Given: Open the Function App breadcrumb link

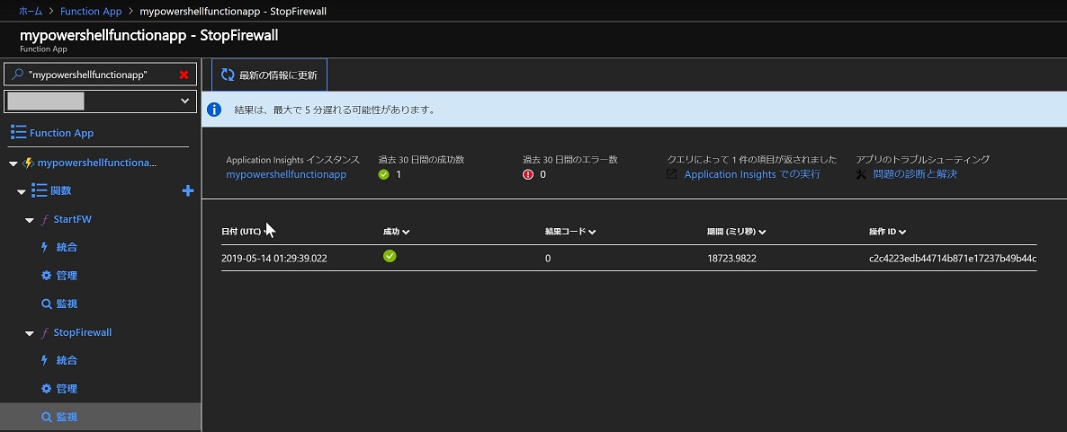Looking at the screenshot, I should coord(91,12).
